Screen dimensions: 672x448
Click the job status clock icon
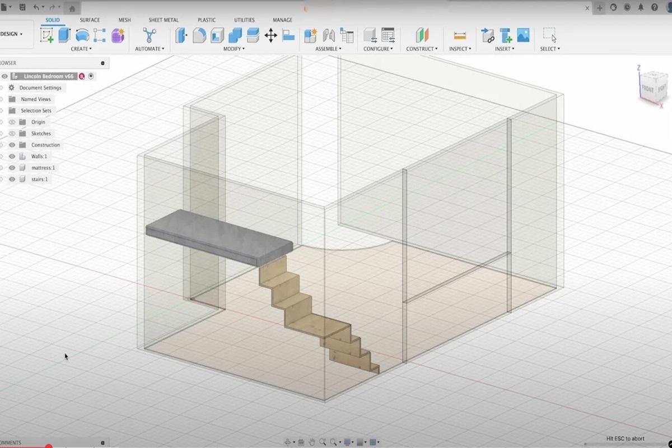point(627,8)
